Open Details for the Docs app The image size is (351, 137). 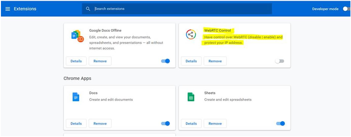pyautogui.click(x=76, y=123)
